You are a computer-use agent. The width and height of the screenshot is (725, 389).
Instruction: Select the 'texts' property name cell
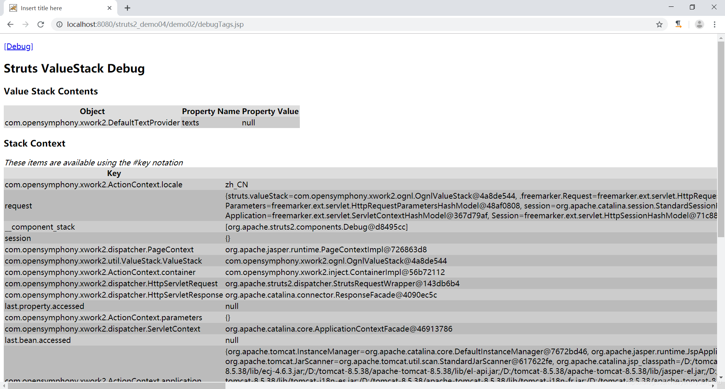pyautogui.click(x=211, y=123)
